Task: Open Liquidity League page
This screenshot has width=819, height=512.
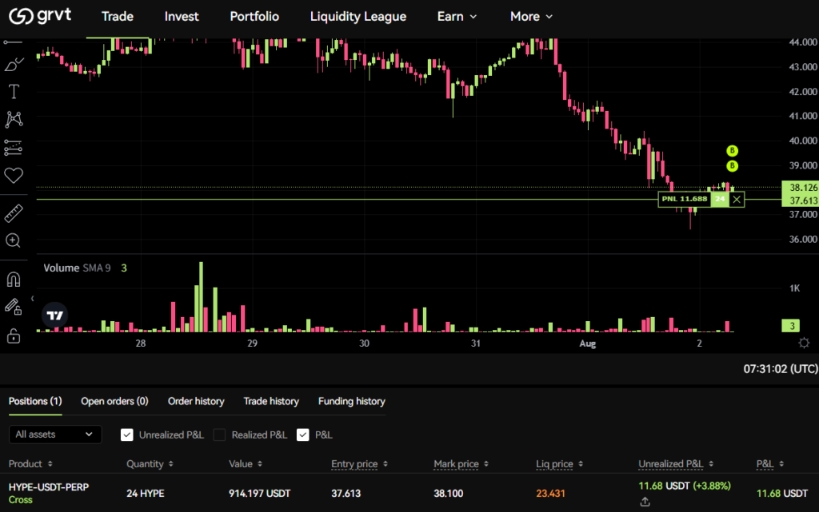Action: tap(358, 17)
